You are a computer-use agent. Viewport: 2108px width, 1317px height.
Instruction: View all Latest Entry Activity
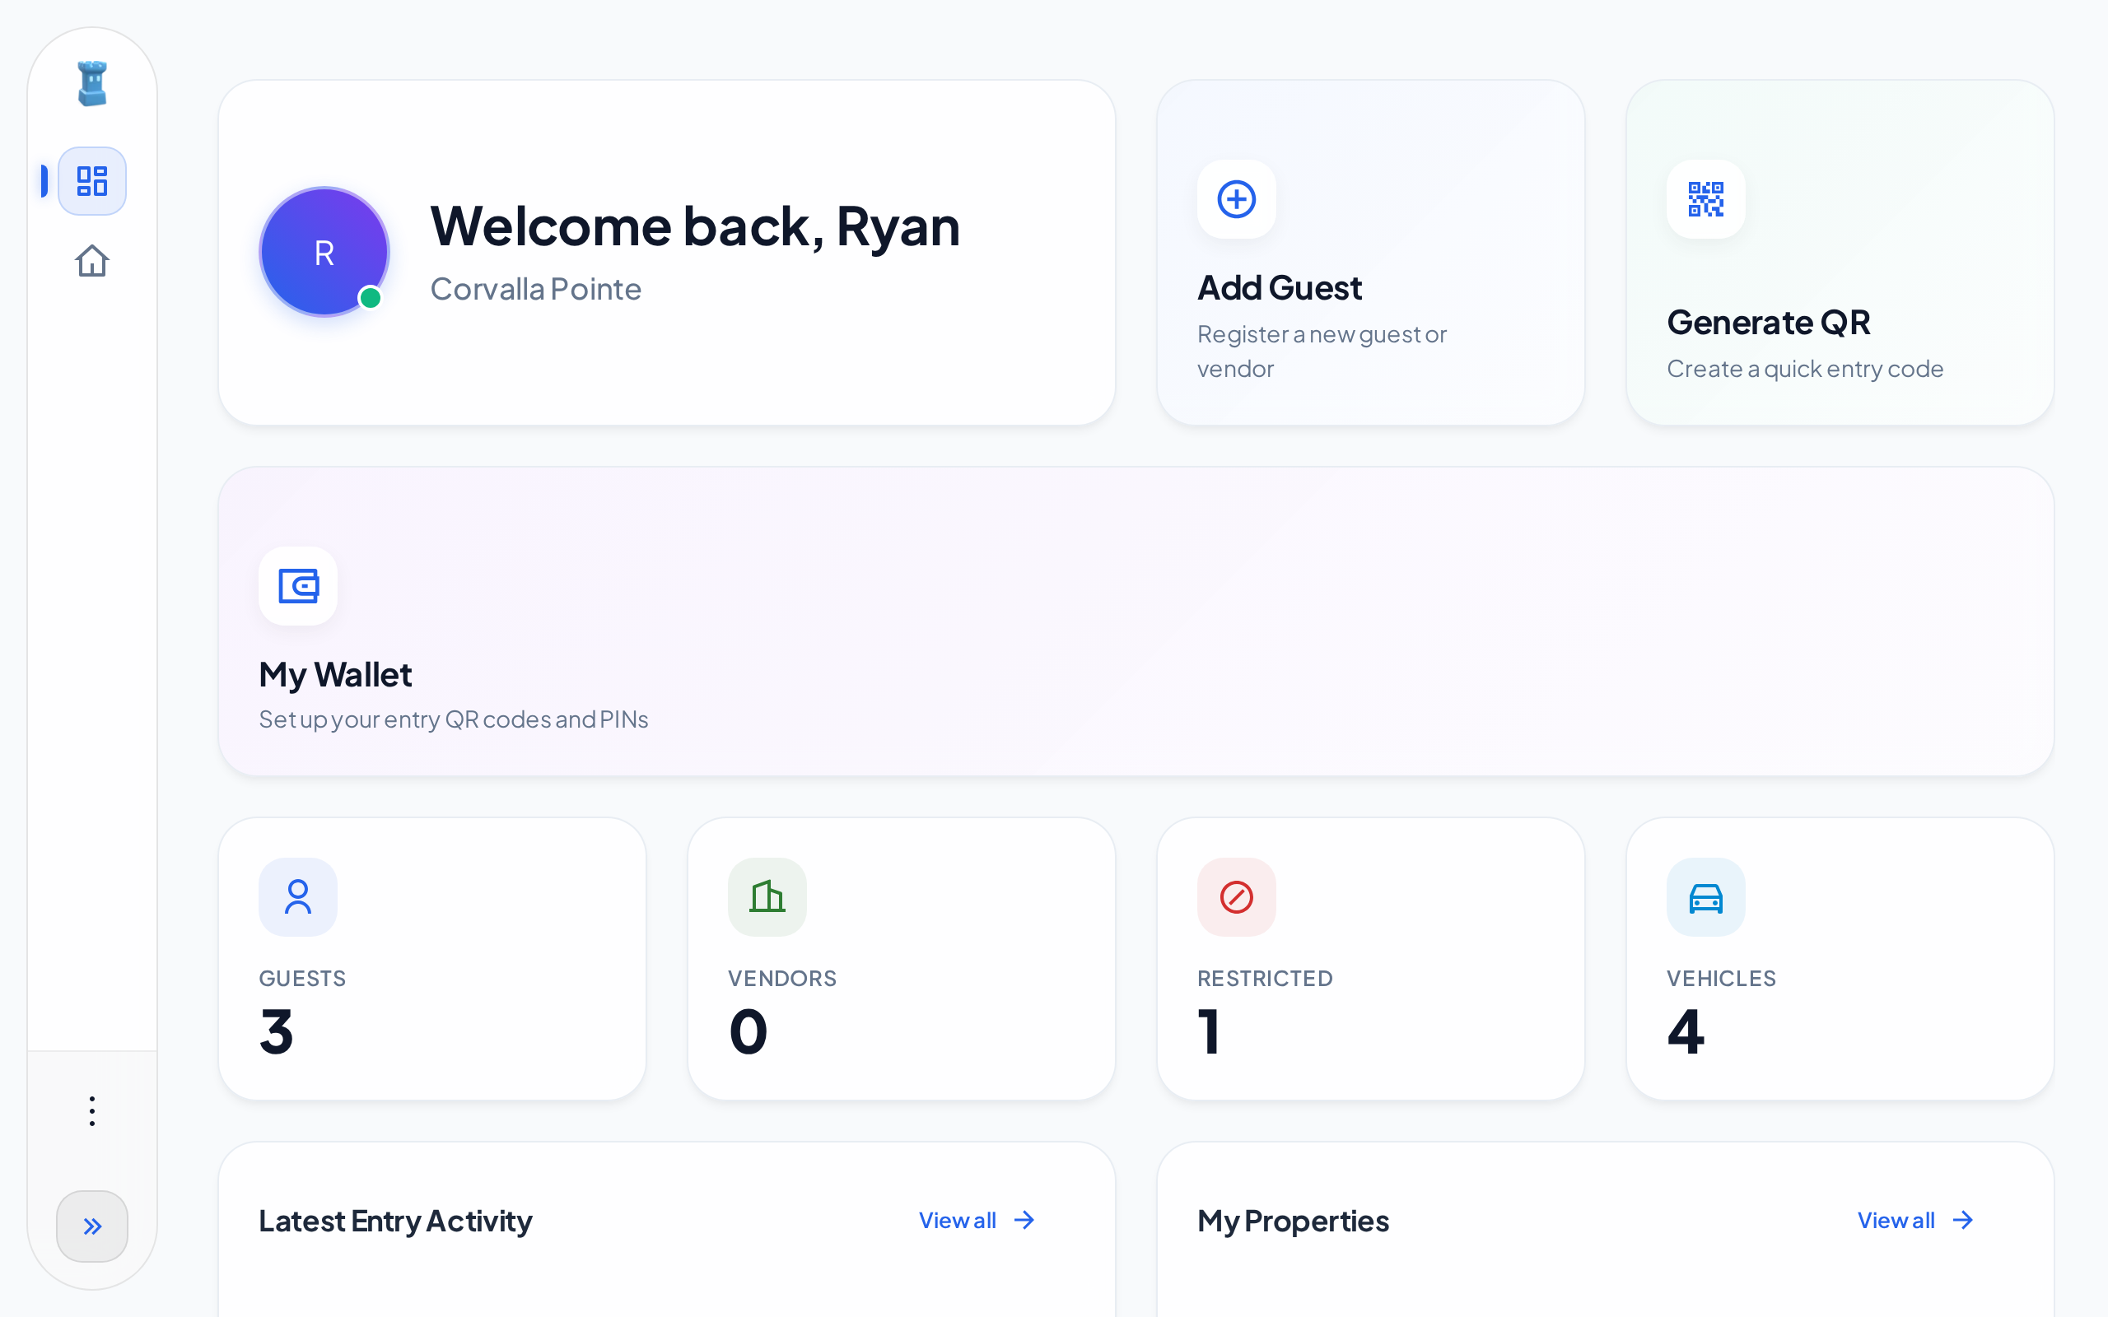(x=958, y=1219)
